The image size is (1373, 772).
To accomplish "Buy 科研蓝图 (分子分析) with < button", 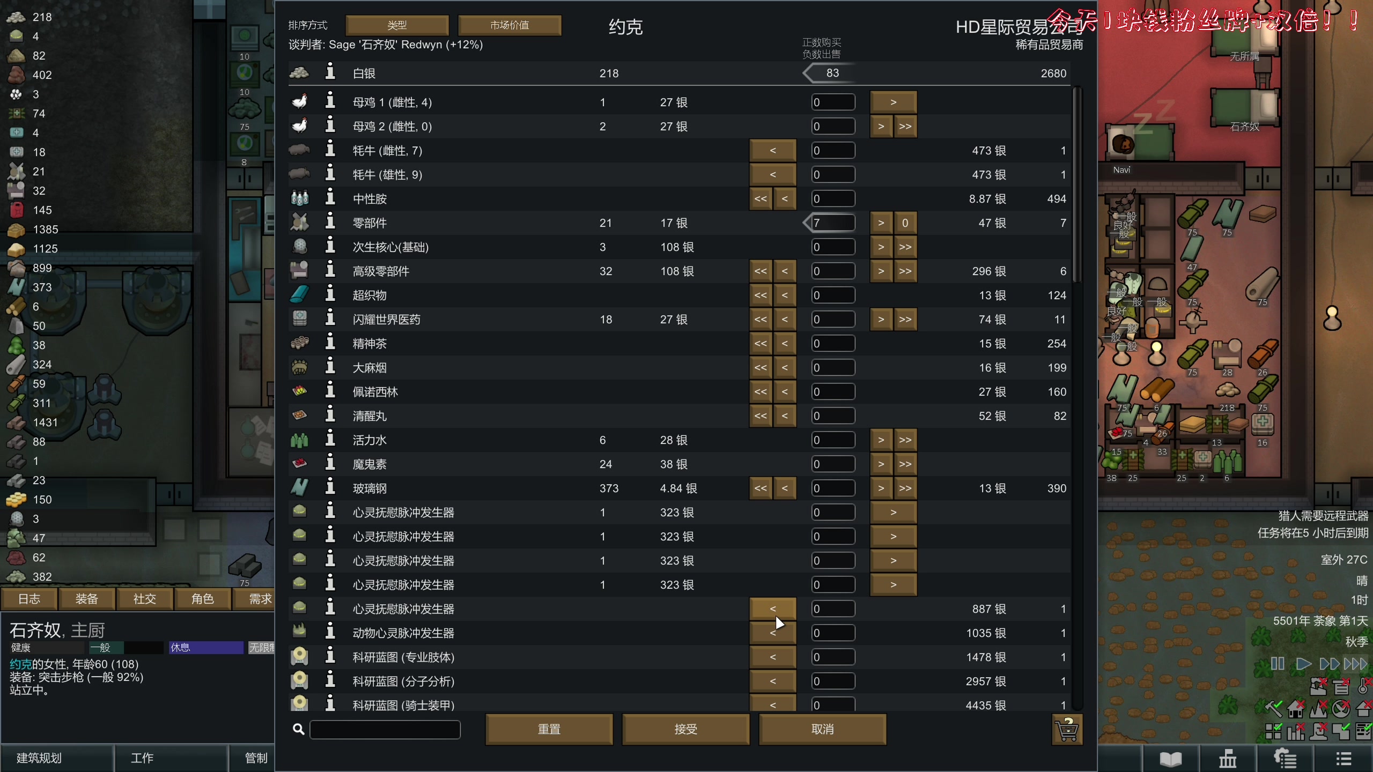I will pyautogui.click(x=773, y=681).
